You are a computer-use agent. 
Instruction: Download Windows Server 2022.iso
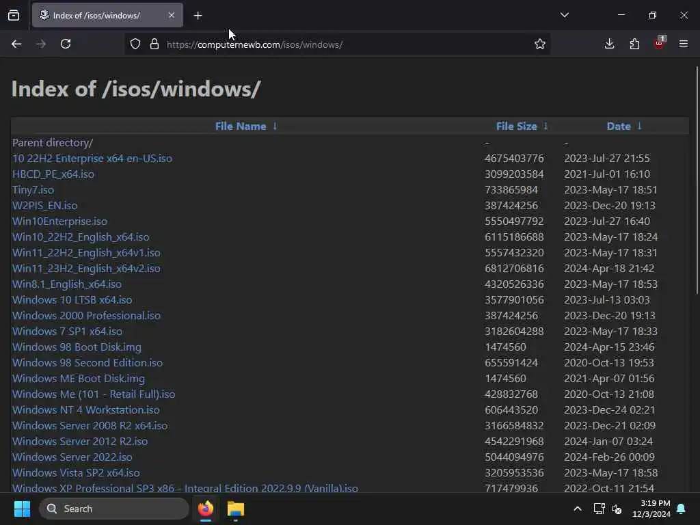pyautogui.click(x=72, y=457)
